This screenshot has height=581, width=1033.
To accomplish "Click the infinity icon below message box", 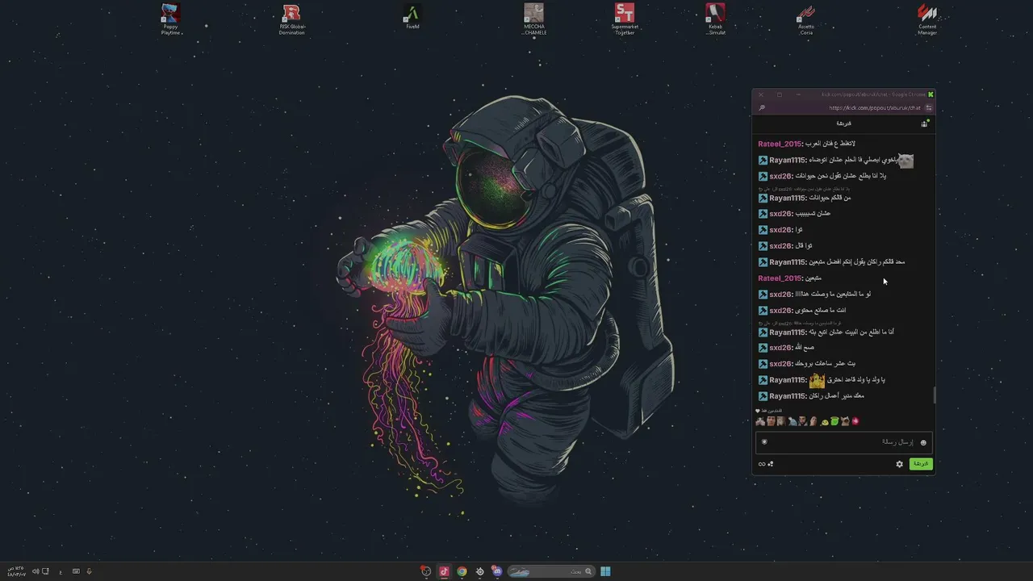I will (761, 464).
